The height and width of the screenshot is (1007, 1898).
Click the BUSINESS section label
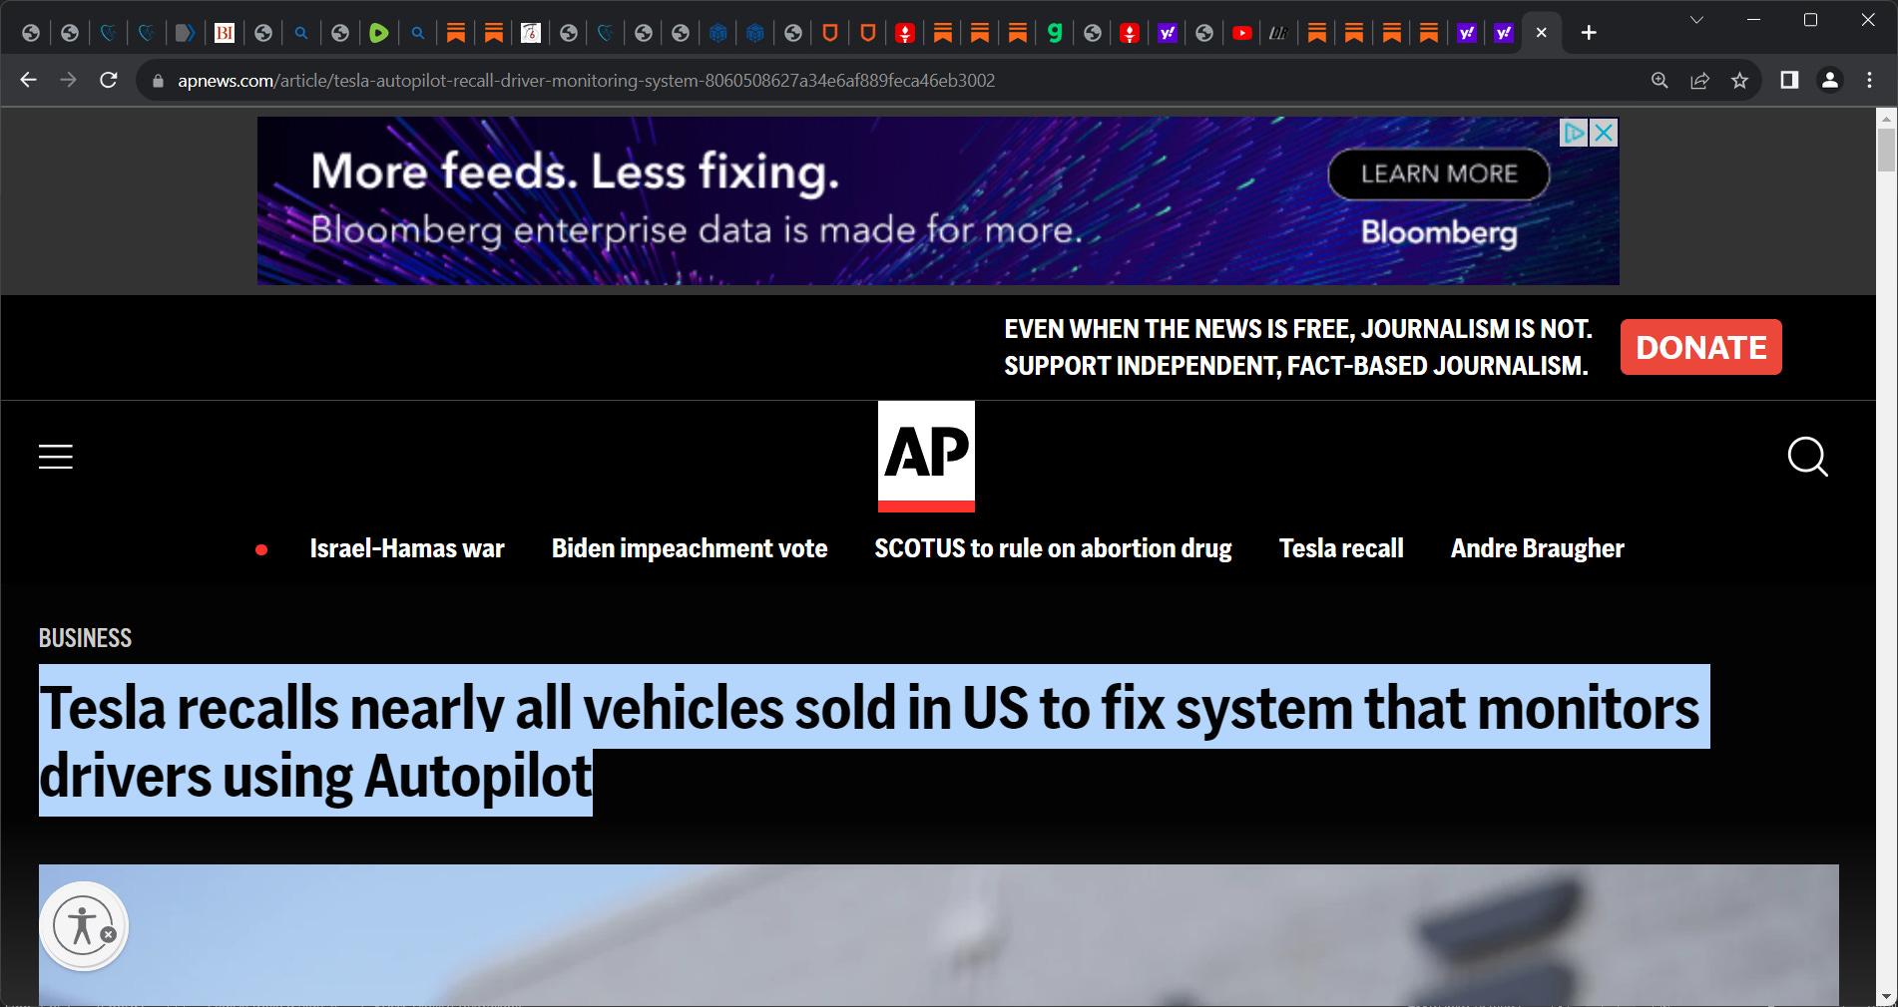tap(85, 638)
